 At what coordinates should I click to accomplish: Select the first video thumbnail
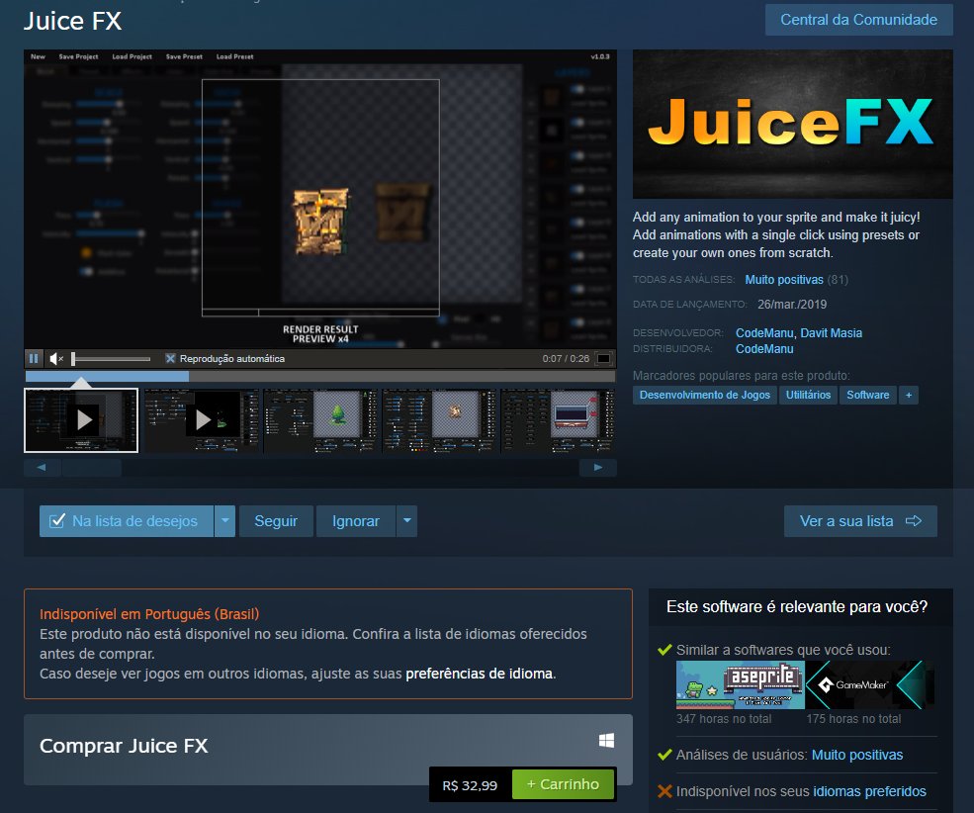click(x=81, y=420)
